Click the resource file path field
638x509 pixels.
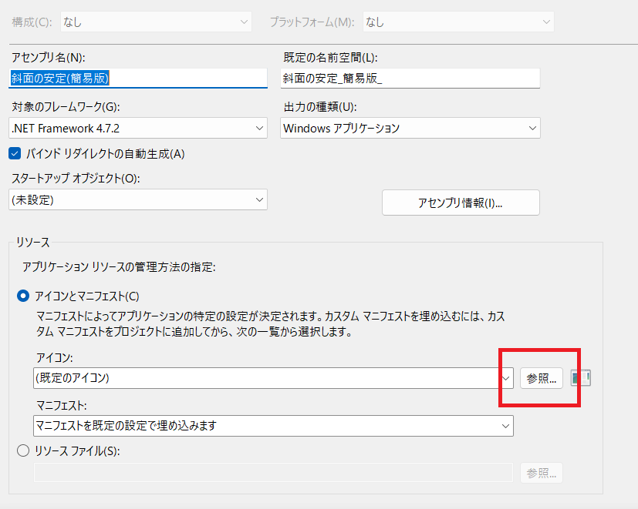coord(273,473)
